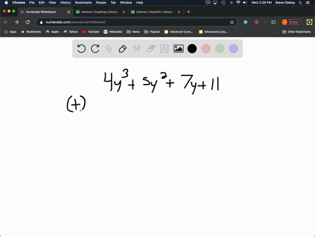The height and width of the screenshot is (236, 315).
Task: Switch to the Desmos Graphing Calculator tab
Action: click(100, 12)
